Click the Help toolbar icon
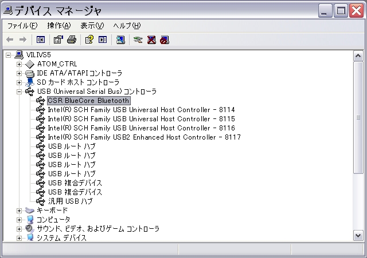The width and height of the screenshot is (367, 258). click(x=89, y=39)
